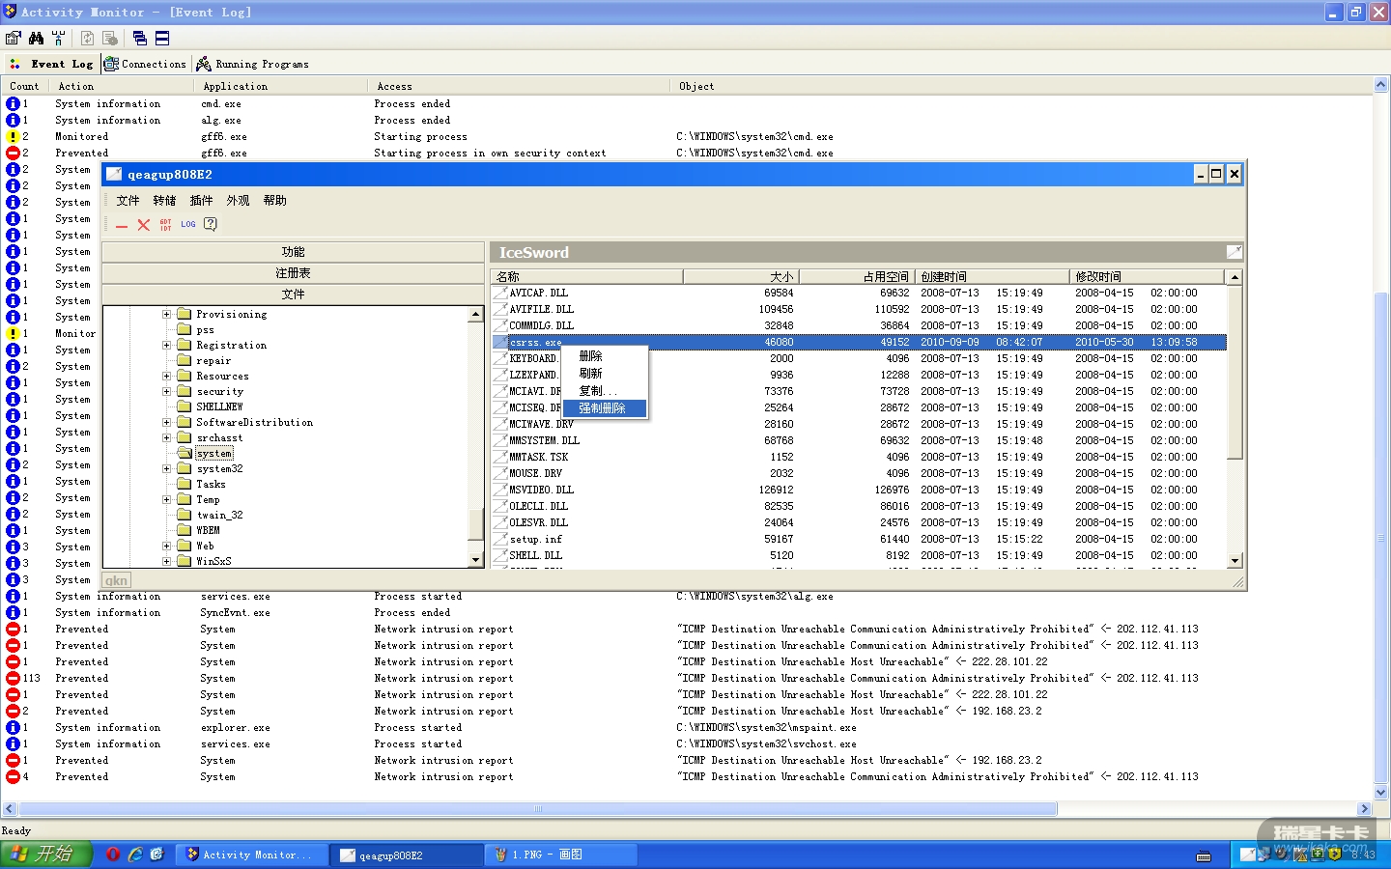
Task: Click the red dash toolbar icon in IceSword
Action: 122,226
